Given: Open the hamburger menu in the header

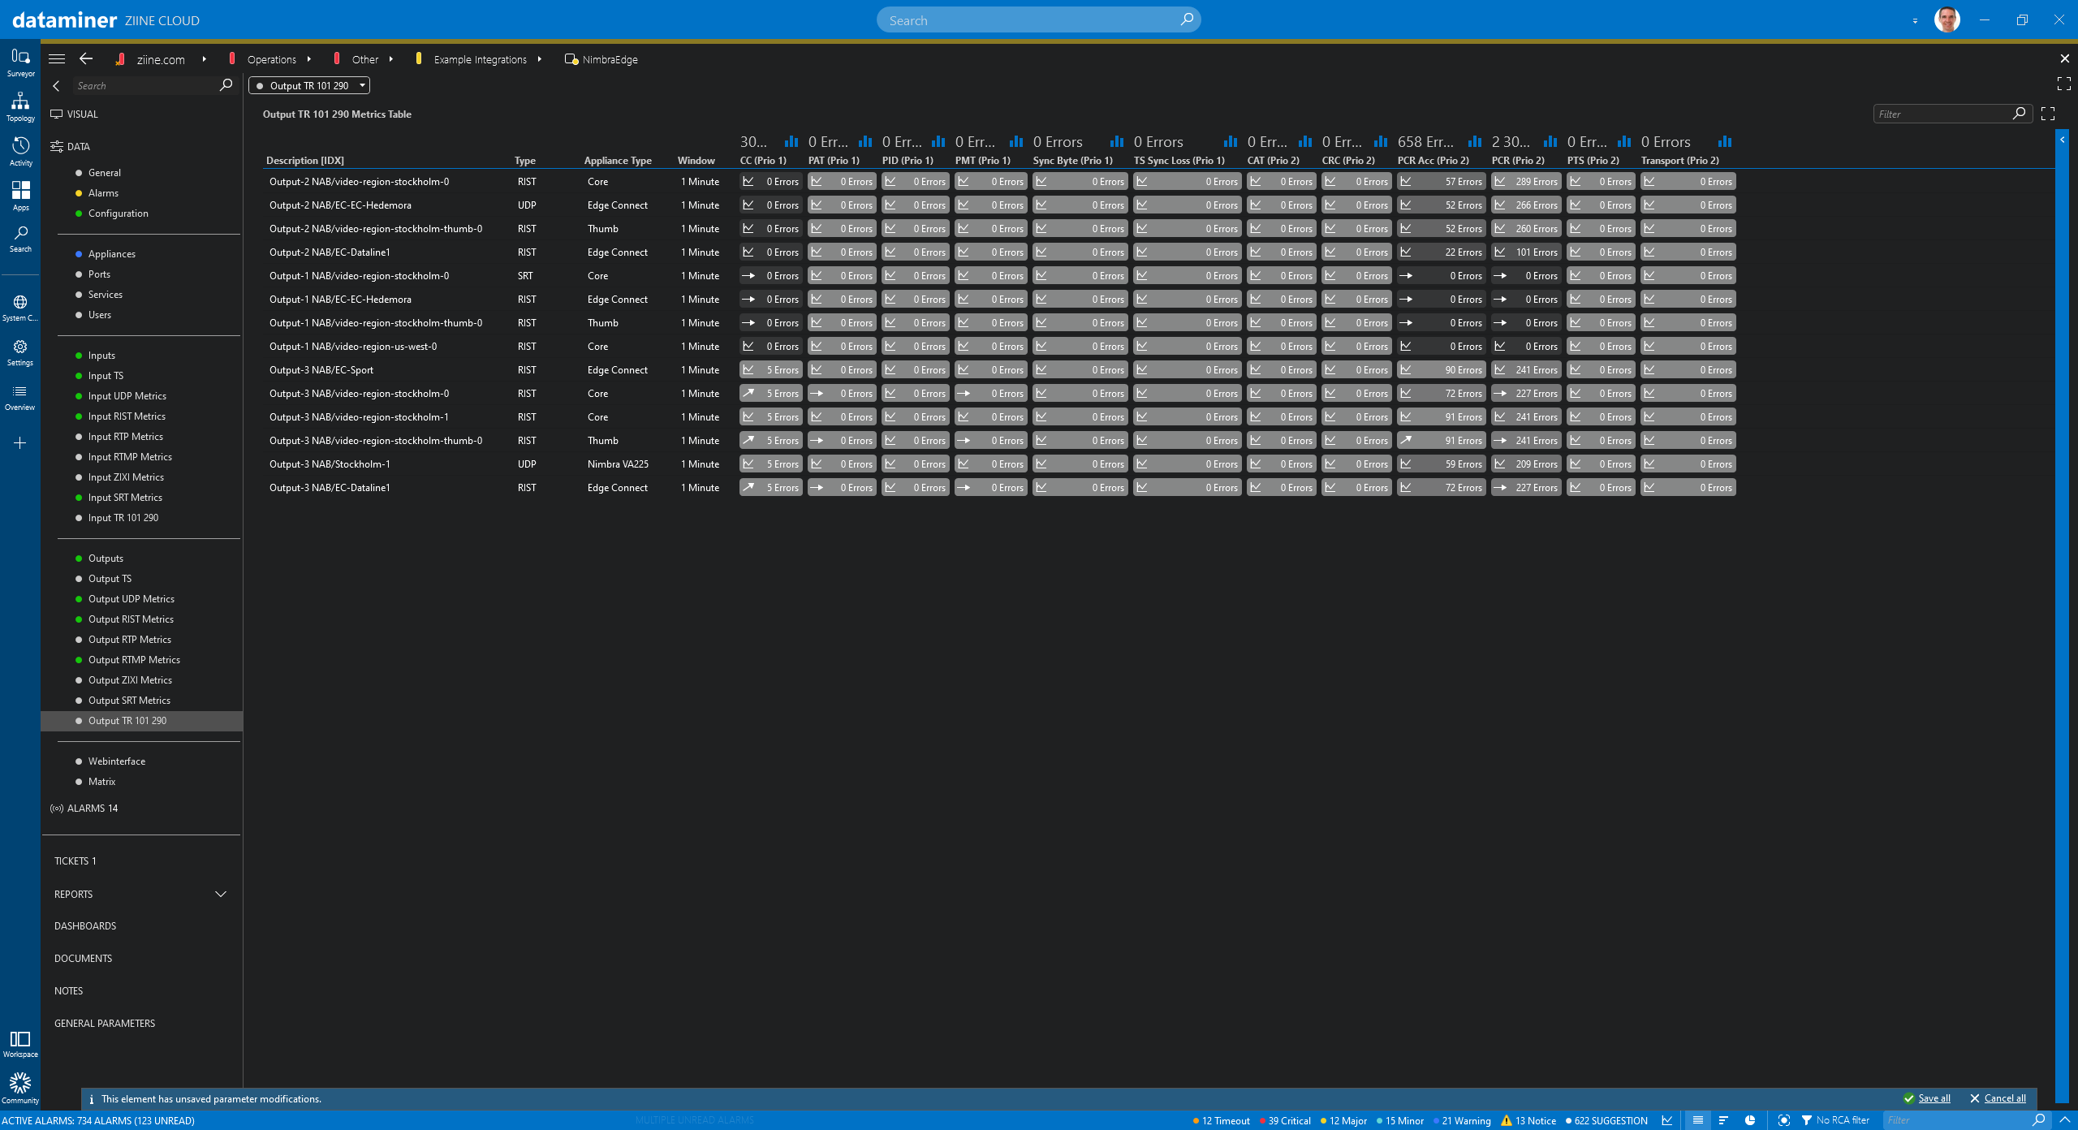Looking at the screenshot, I should (x=57, y=58).
